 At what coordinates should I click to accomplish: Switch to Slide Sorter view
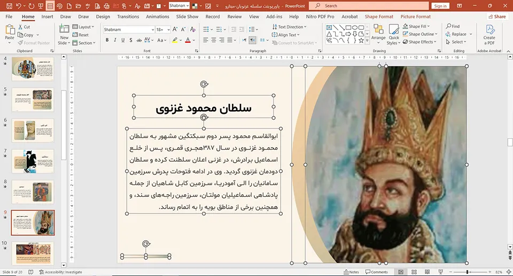(x=414, y=272)
